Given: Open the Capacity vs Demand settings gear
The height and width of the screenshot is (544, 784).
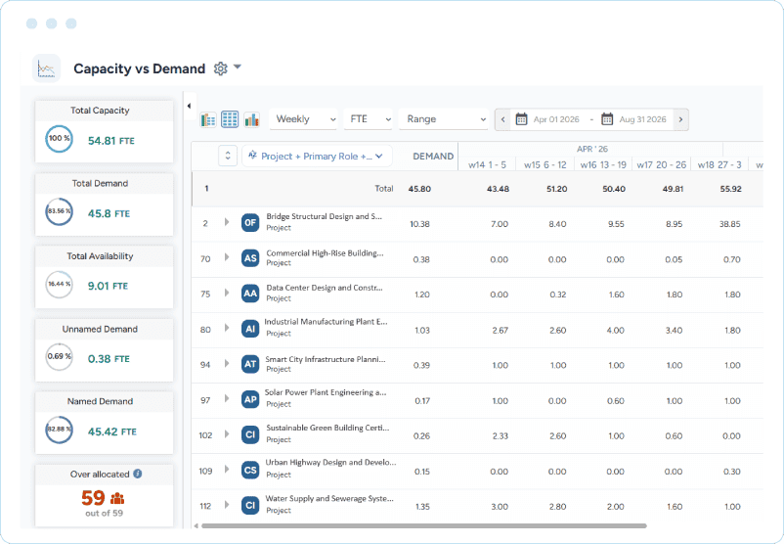Looking at the screenshot, I should tap(221, 68).
